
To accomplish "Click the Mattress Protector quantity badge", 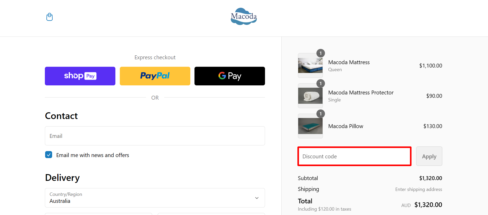I will tap(320, 84).
